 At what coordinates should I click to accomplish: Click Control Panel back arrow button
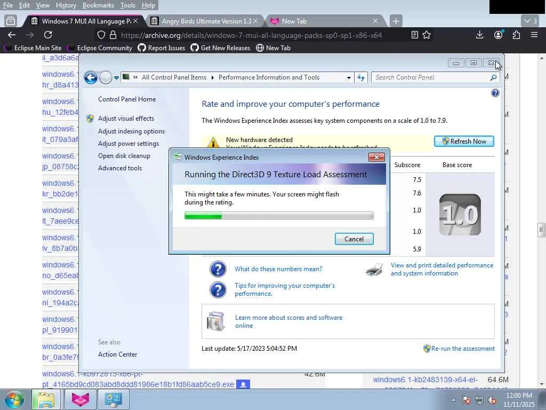(91, 78)
